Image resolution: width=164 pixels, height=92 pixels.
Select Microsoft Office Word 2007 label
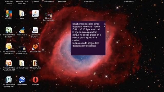(22, 3)
